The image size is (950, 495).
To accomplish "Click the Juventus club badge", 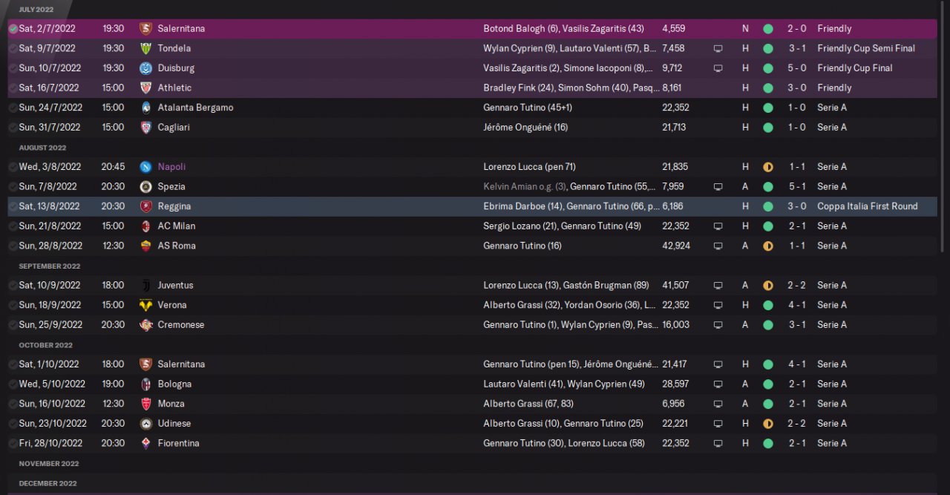I will 145,285.
